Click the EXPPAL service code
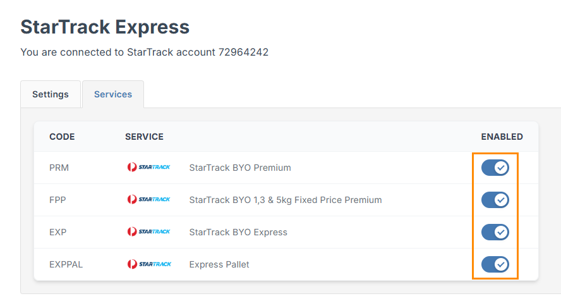Viewport: 561px width, 308px height. tap(66, 264)
